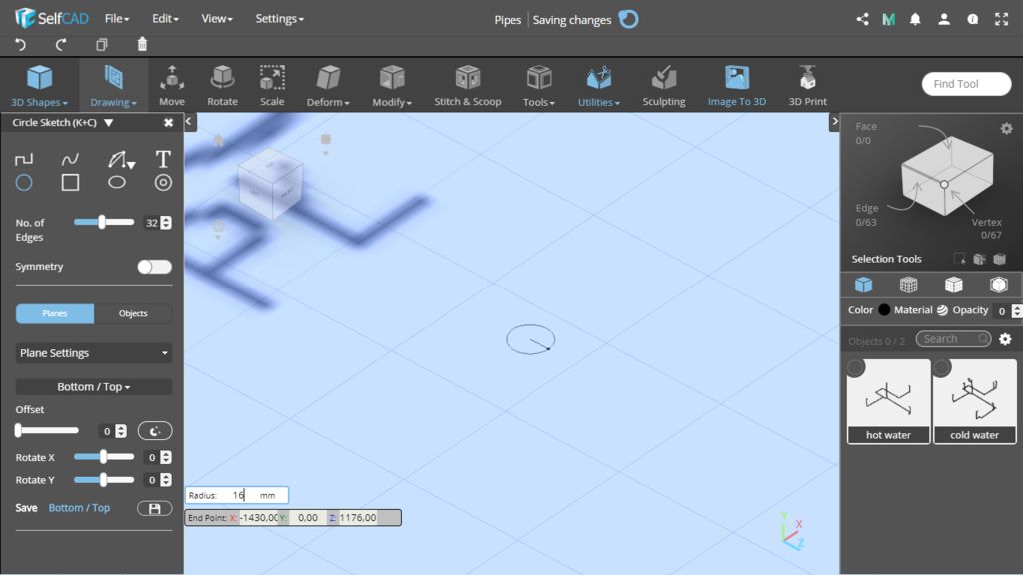This screenshot has height=575, width=1023.
Task: Click the copy objects icon
Action: click(x=102, y=44)
